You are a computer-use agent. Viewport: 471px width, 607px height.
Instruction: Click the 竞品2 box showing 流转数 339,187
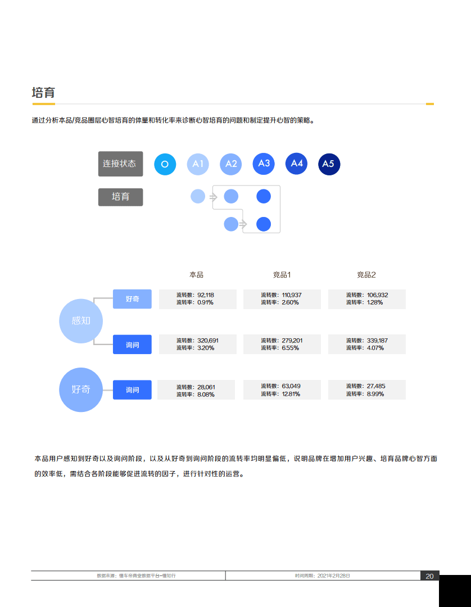[x=366, y=344]
